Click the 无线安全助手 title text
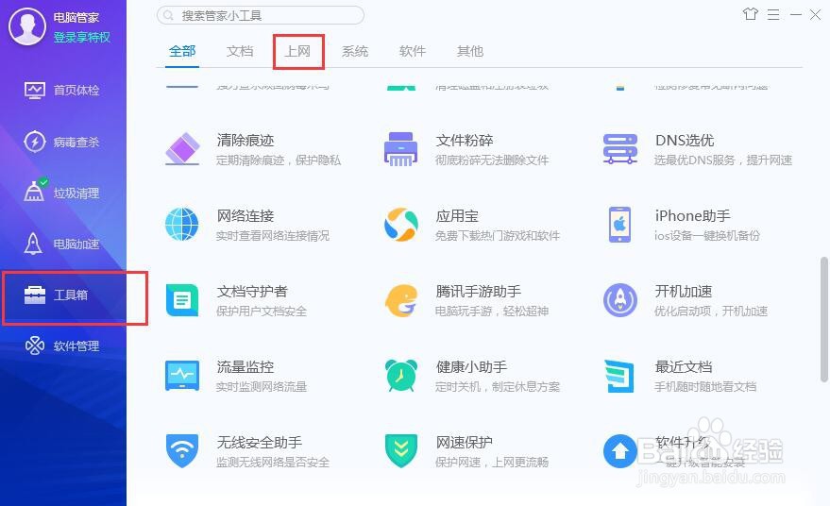This screenshot has height=506, width=830. point(260,443)
